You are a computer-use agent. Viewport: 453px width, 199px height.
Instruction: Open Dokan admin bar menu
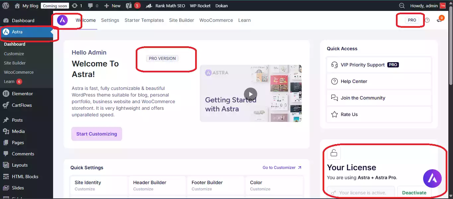(x=221, y=6)
